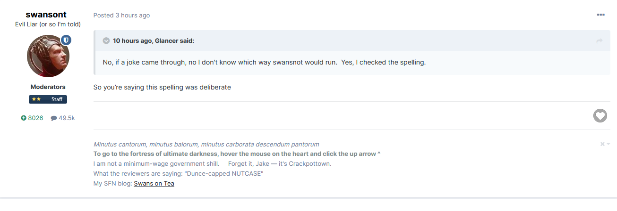Screen dimensions: 617x211
Task: React to the post with heart button
Action: (600, 115)
